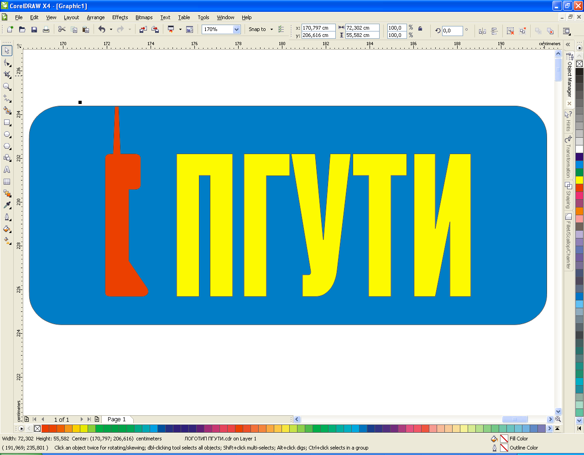The height and width of the screenshot is (455, 584).
Task: Click the no-color X swatch in bottom palette
Action: point(37,429)
